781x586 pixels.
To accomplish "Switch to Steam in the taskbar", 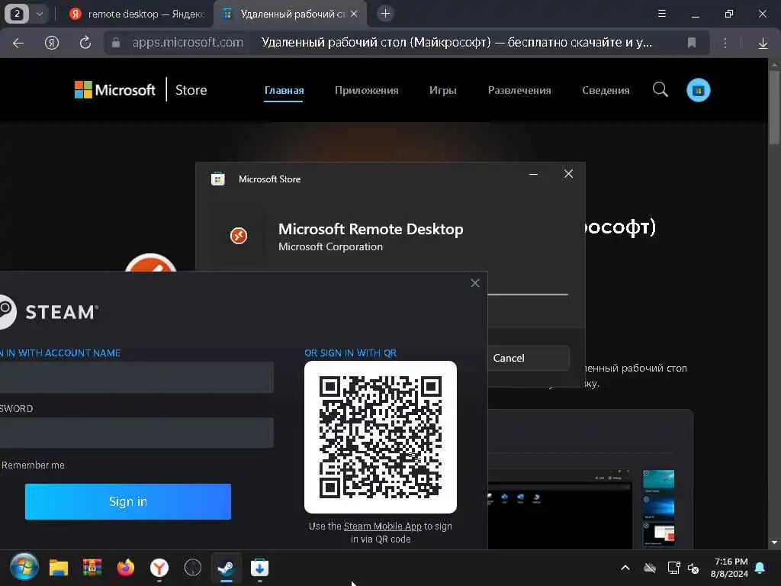I will tap(226, 568).
